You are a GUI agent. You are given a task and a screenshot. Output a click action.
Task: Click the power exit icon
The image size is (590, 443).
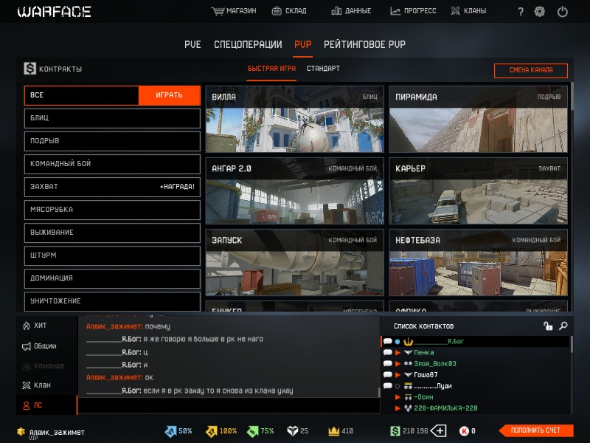coord(563,12)
